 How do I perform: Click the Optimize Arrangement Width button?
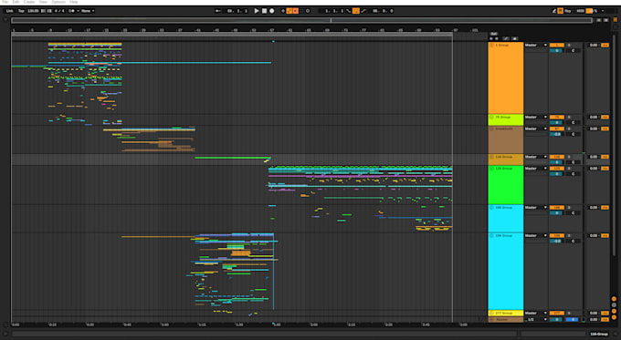coord(606,20)
